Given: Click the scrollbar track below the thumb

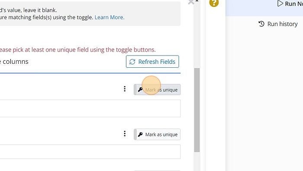Looking at the screenshot, I should (197, 161).
